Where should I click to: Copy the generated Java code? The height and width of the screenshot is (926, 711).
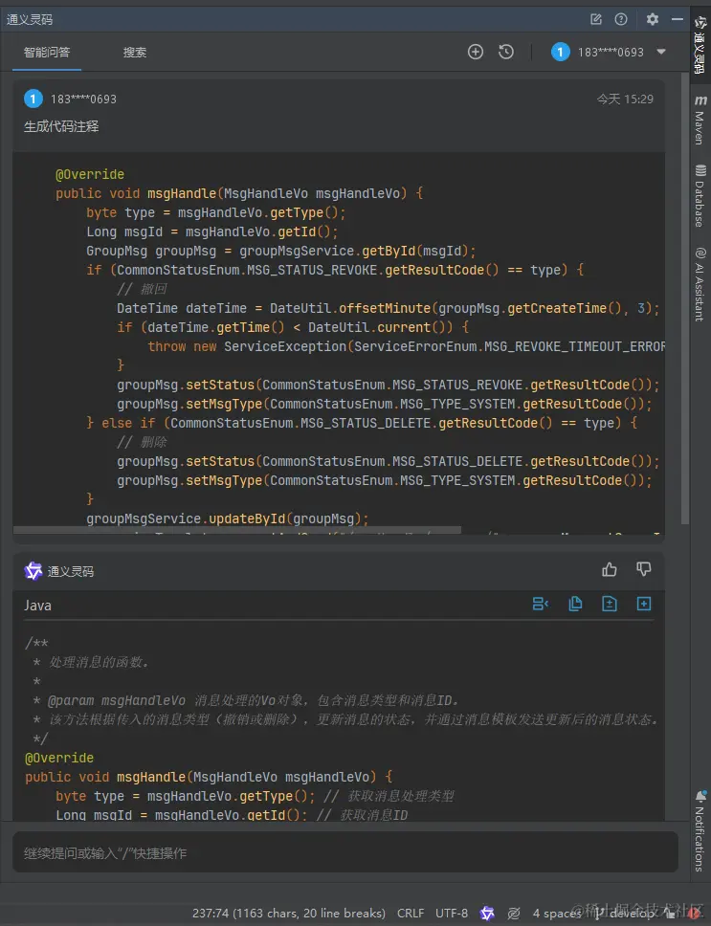tap(575, 604)
